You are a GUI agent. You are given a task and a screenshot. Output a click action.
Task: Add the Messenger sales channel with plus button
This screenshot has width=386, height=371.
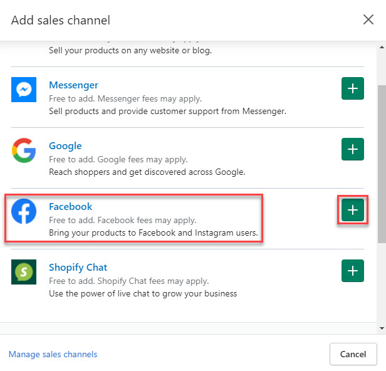point(353,89)
